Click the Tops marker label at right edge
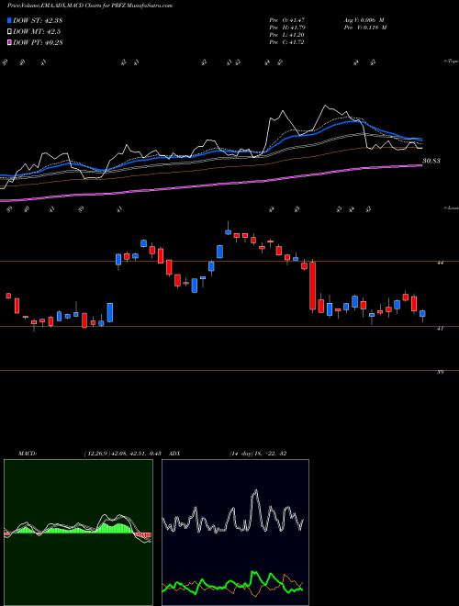 pos(452,62)
